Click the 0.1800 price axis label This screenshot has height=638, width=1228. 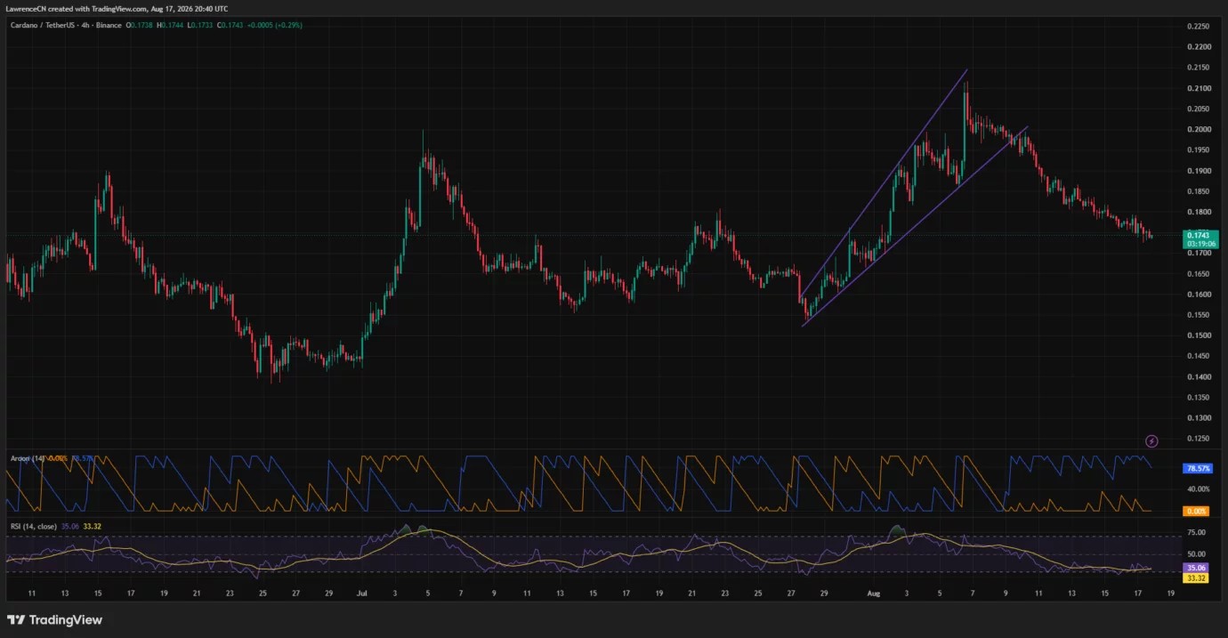click(1198, 212)
